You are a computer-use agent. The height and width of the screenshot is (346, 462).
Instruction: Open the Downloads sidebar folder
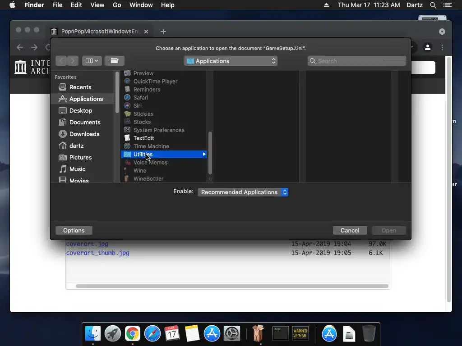[79, 134]
